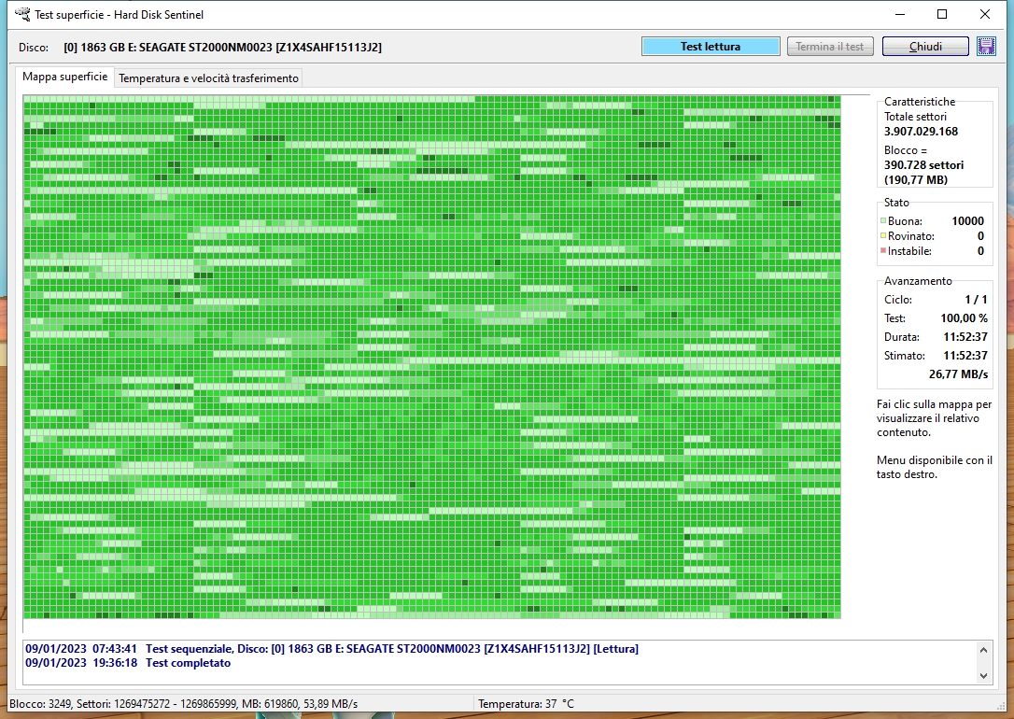The height and width of the screenshot is (719, 1014).
Task: Click the Temperatura: 37 °C status entry
Action: pos(526,703)
